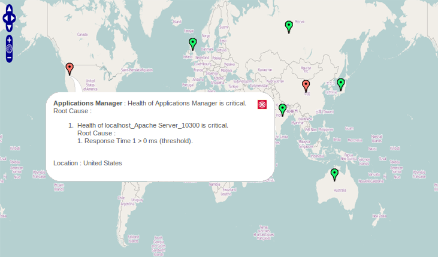Viewport: 438px width, 257px height.
Task: Close the Applications Manager popup
Action: coord(262,104)
